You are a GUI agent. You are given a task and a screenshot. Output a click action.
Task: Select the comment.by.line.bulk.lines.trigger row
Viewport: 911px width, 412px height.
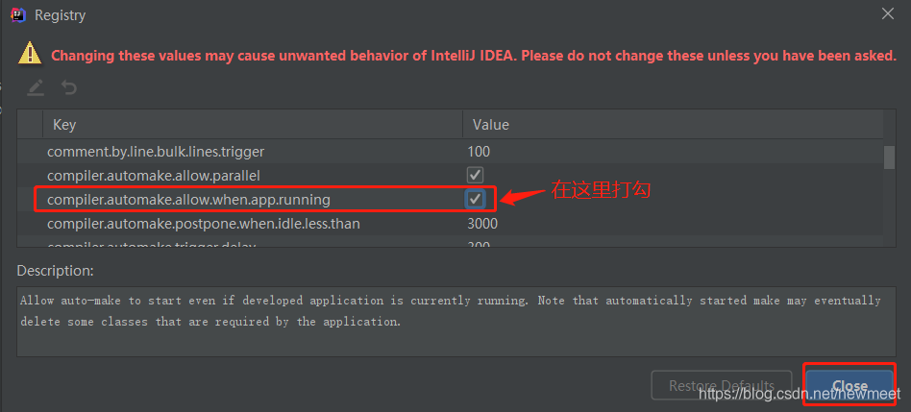(451, 152)
